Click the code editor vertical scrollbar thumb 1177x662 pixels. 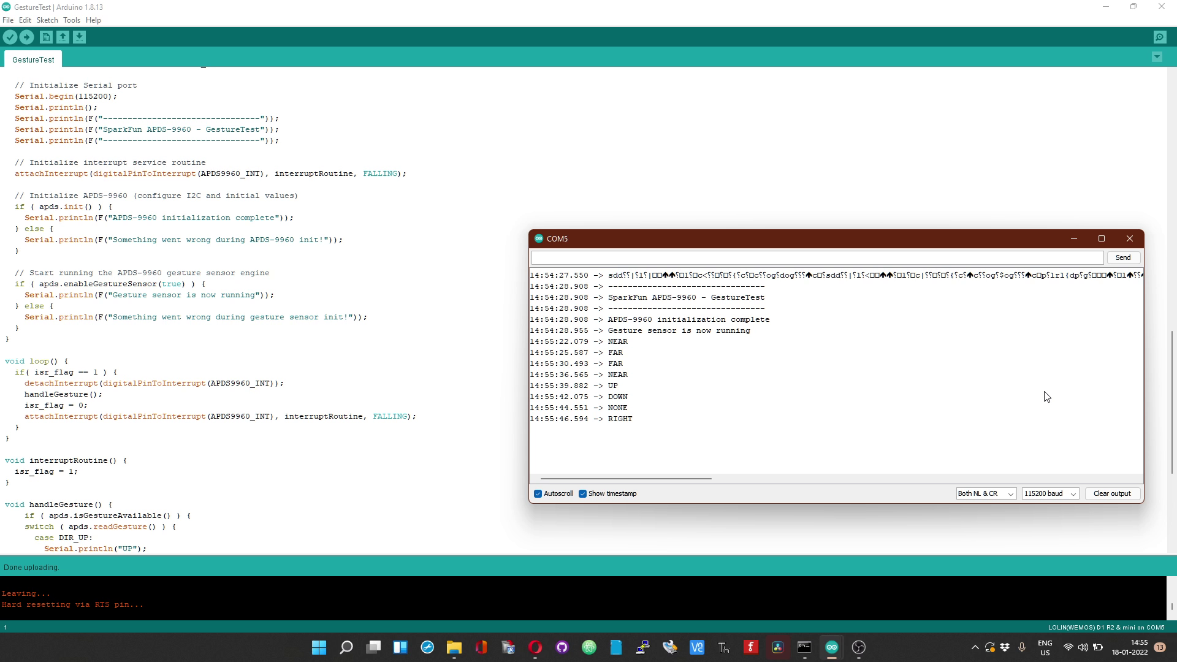(x=1172, y=402)
